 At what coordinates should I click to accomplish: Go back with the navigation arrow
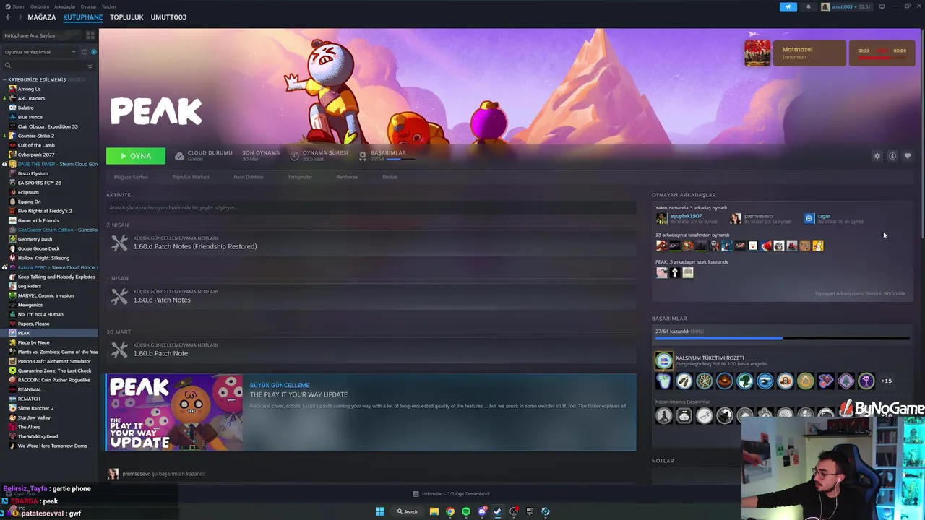click(x=8, y=17)
